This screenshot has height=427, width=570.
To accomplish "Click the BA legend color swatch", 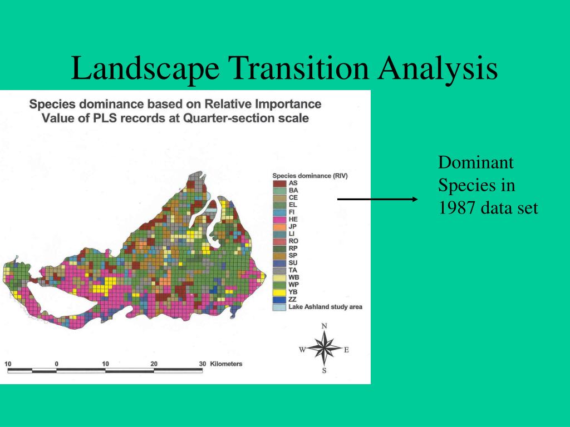I will [279, 190].
